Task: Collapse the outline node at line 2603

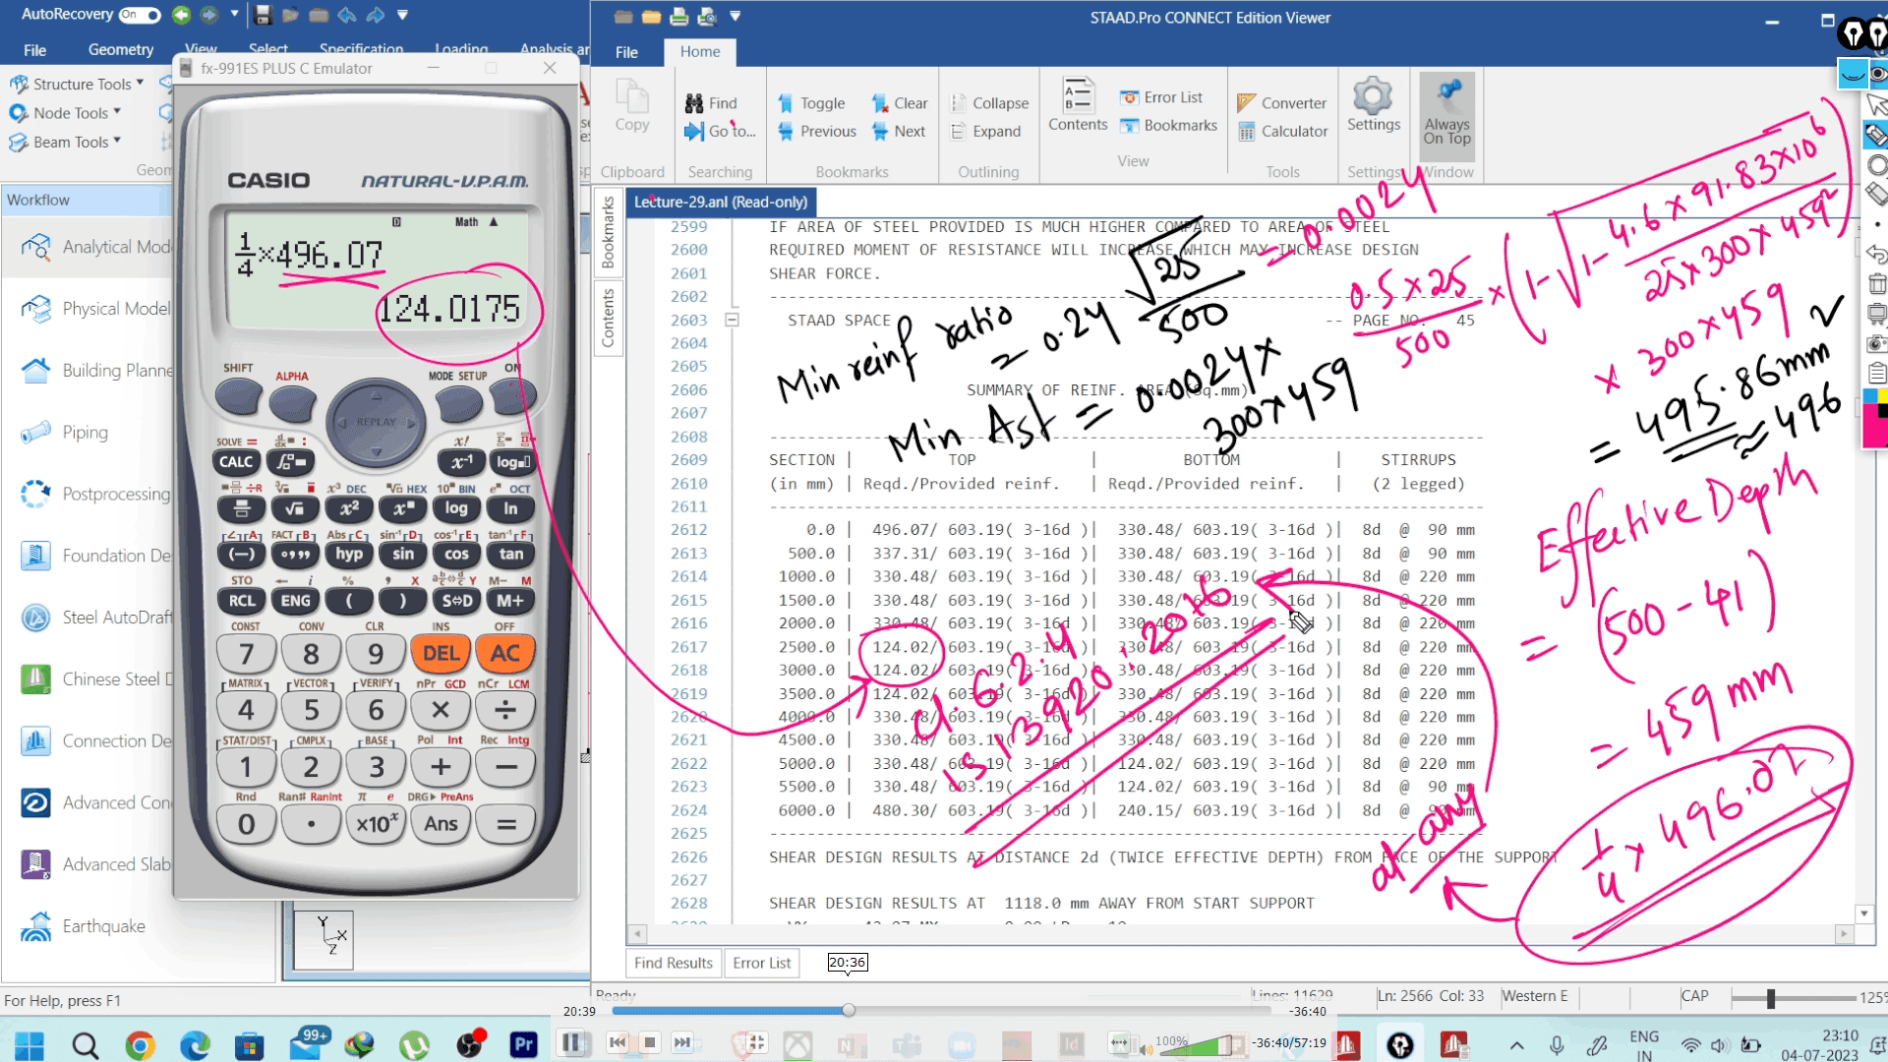Action: [x=732, y=320]
